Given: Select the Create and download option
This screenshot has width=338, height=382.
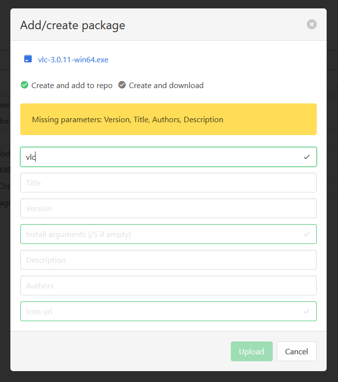Looking at the screenshot, I should click(x=122, y=85).
